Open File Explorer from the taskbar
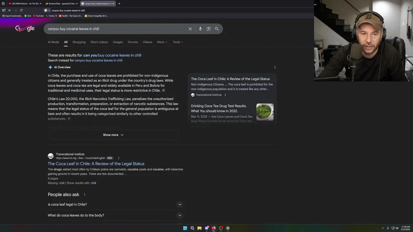 [199, 228]
